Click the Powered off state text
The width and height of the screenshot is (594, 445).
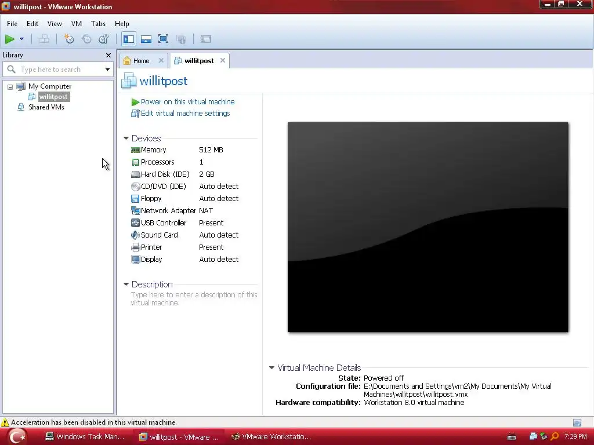pos(384,378)
